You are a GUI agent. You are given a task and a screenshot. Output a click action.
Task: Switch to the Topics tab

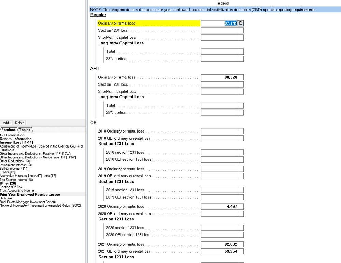(24, 130)
